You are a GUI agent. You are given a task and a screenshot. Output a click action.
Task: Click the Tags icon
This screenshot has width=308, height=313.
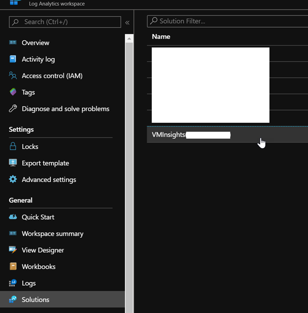point(13,92)
